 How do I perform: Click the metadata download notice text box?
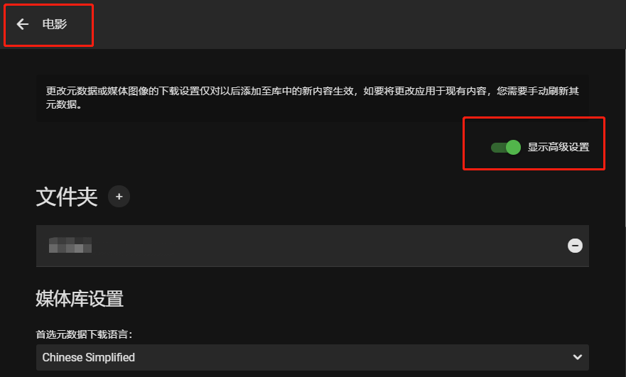click(312, 98)
